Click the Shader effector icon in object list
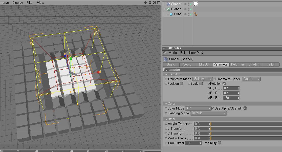The image size is (282, 152). click(168, 4)
